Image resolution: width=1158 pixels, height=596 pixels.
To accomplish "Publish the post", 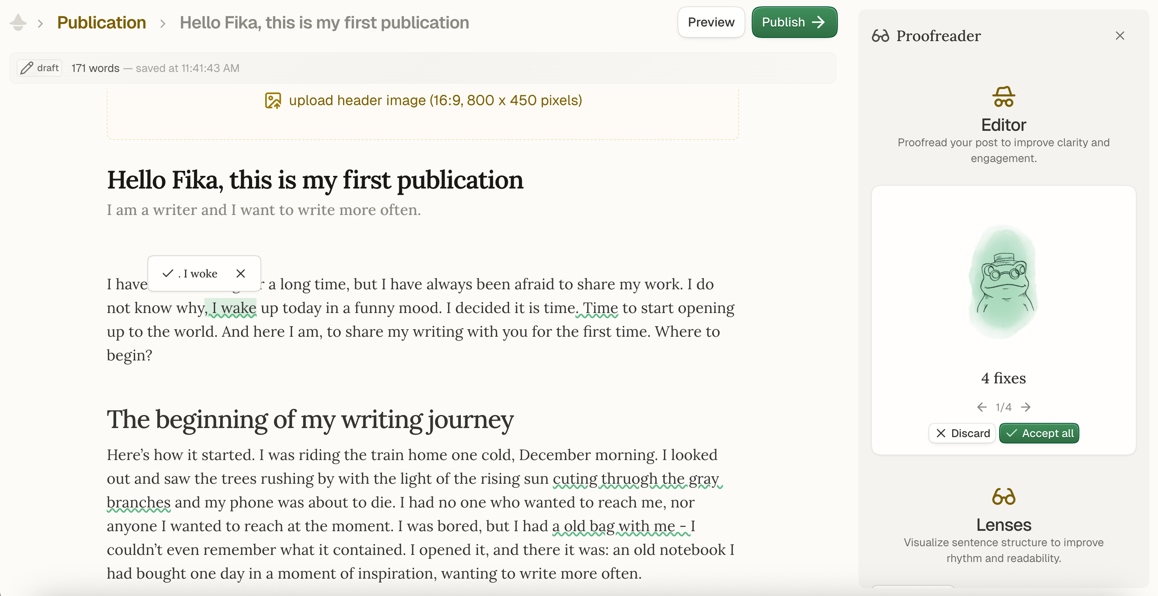I will [x=794, y=22].
